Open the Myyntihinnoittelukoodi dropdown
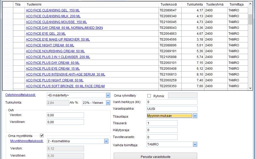 click(106, 141)
